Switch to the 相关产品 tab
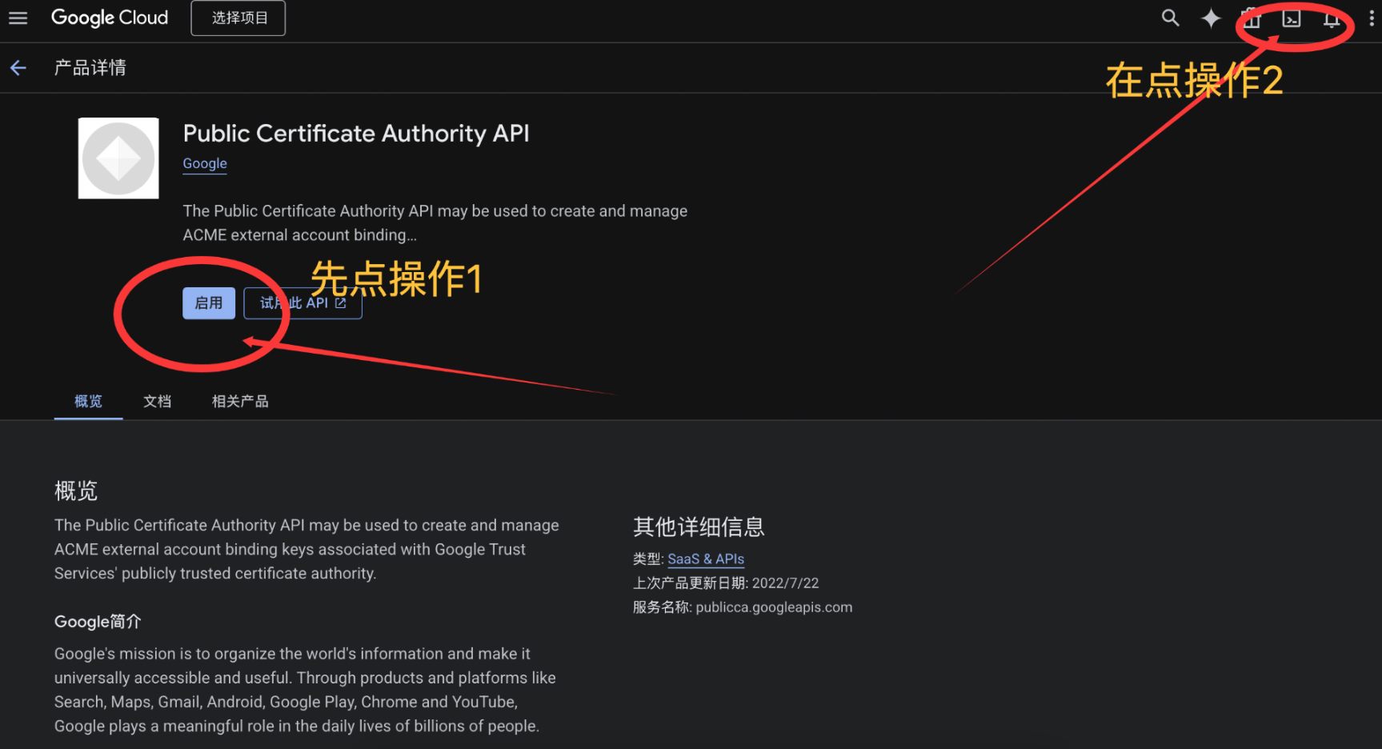 click(x=240, y=401)
